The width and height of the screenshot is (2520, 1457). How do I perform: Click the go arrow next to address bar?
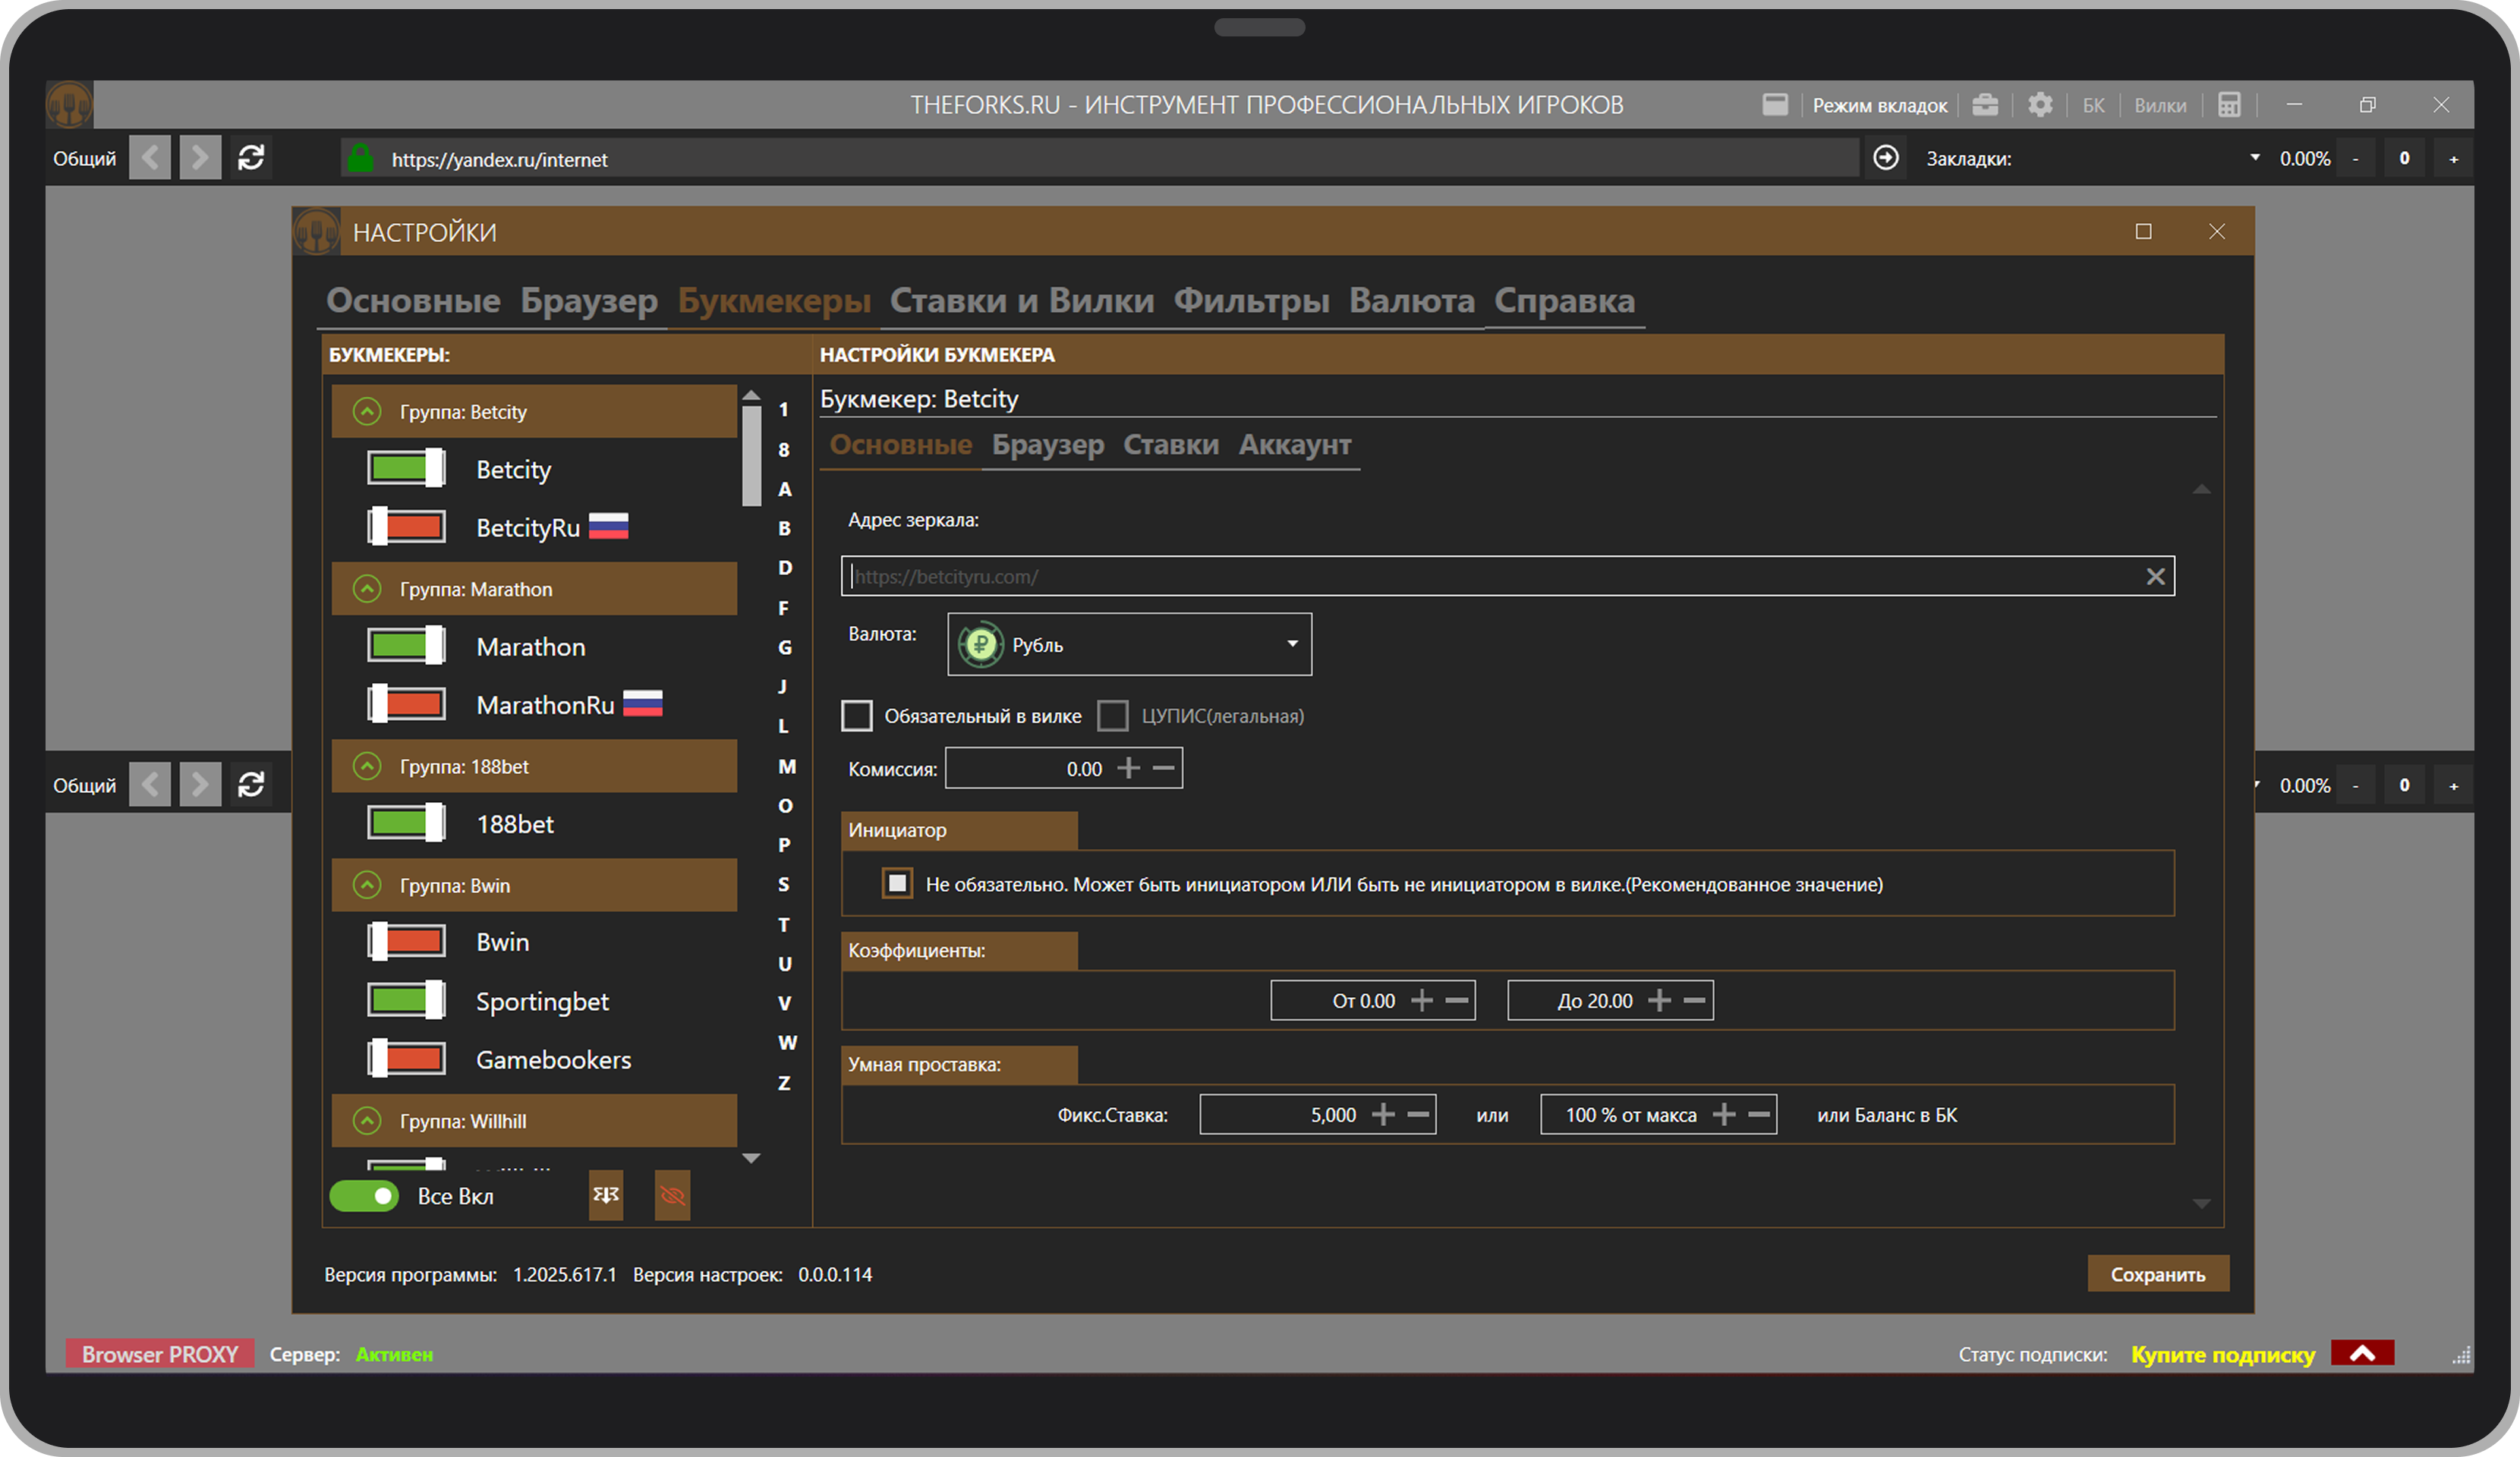click(1886, 158)
